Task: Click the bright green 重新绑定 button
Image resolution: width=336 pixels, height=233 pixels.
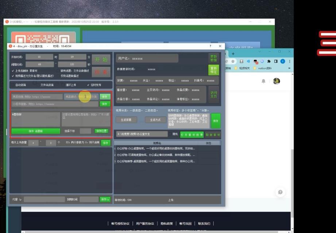Action: tap(214, 70)
